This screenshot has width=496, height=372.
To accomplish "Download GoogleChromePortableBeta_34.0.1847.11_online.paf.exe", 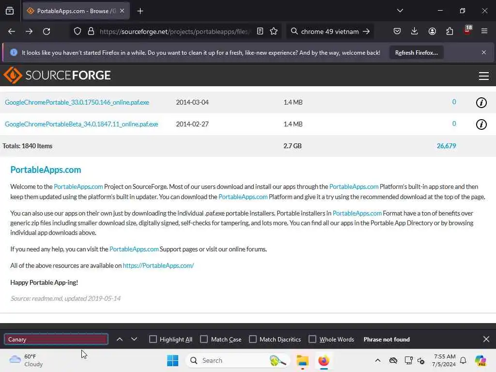I will 81,124.
